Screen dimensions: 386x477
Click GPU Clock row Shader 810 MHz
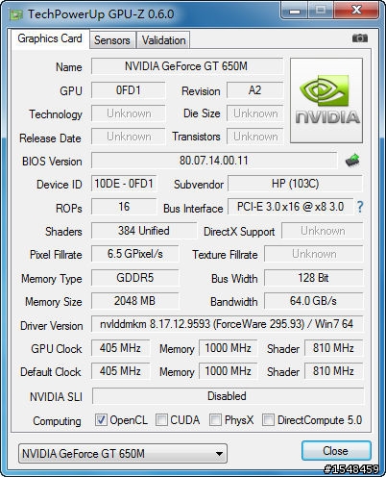333,348
